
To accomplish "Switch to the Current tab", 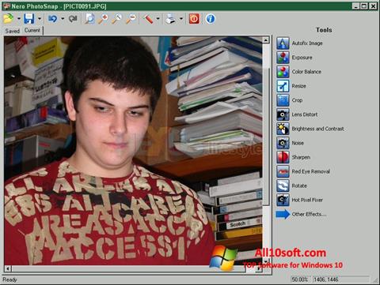I will click(x=32, y=30).
